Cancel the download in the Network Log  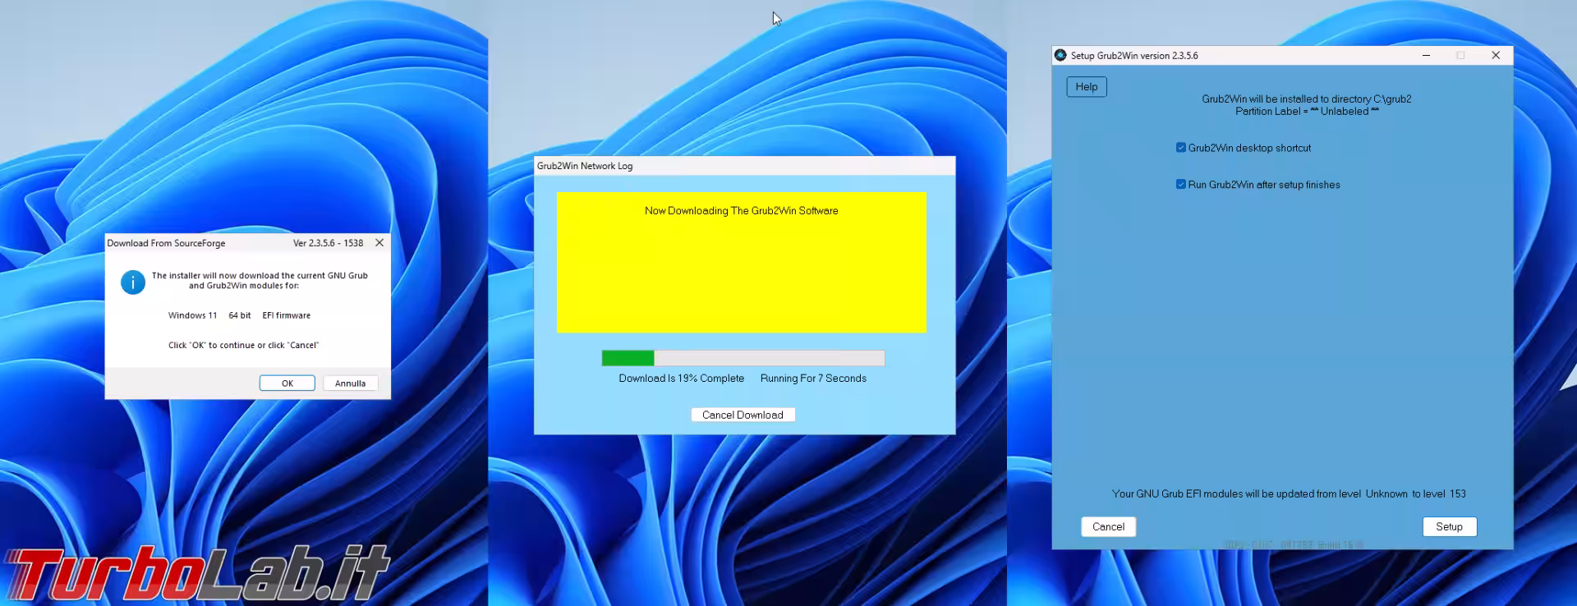pos(743,415)
